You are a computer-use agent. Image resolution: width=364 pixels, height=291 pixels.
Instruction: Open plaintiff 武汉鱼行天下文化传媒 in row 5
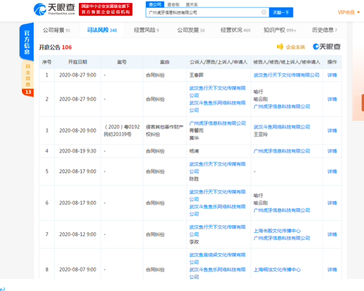click(x=217, y=167)
